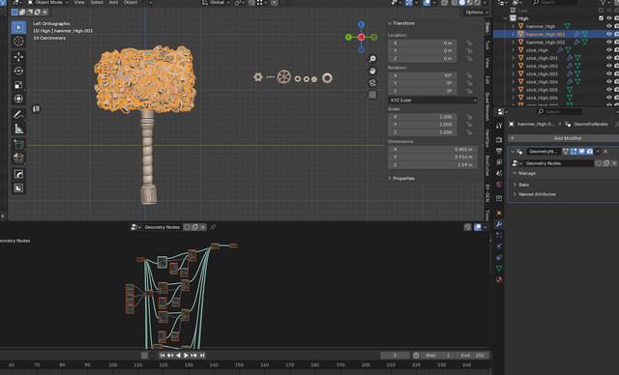Open the Particles properties tab
This screenshot has width=619, height=375.
[499, 235]
